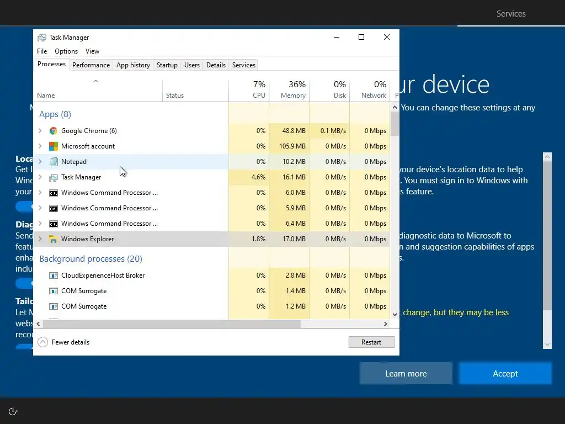Click the process list vertical scrollbar thumb
Viewport: 565px width, 424px height.
coord(395,124)
